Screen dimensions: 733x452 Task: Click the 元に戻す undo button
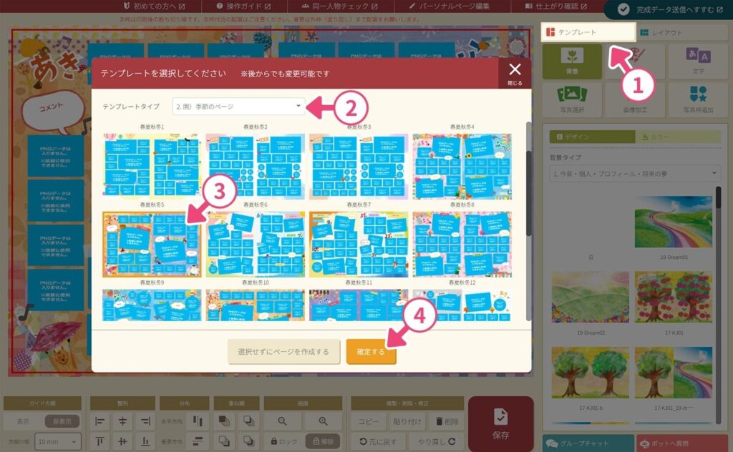378,441
